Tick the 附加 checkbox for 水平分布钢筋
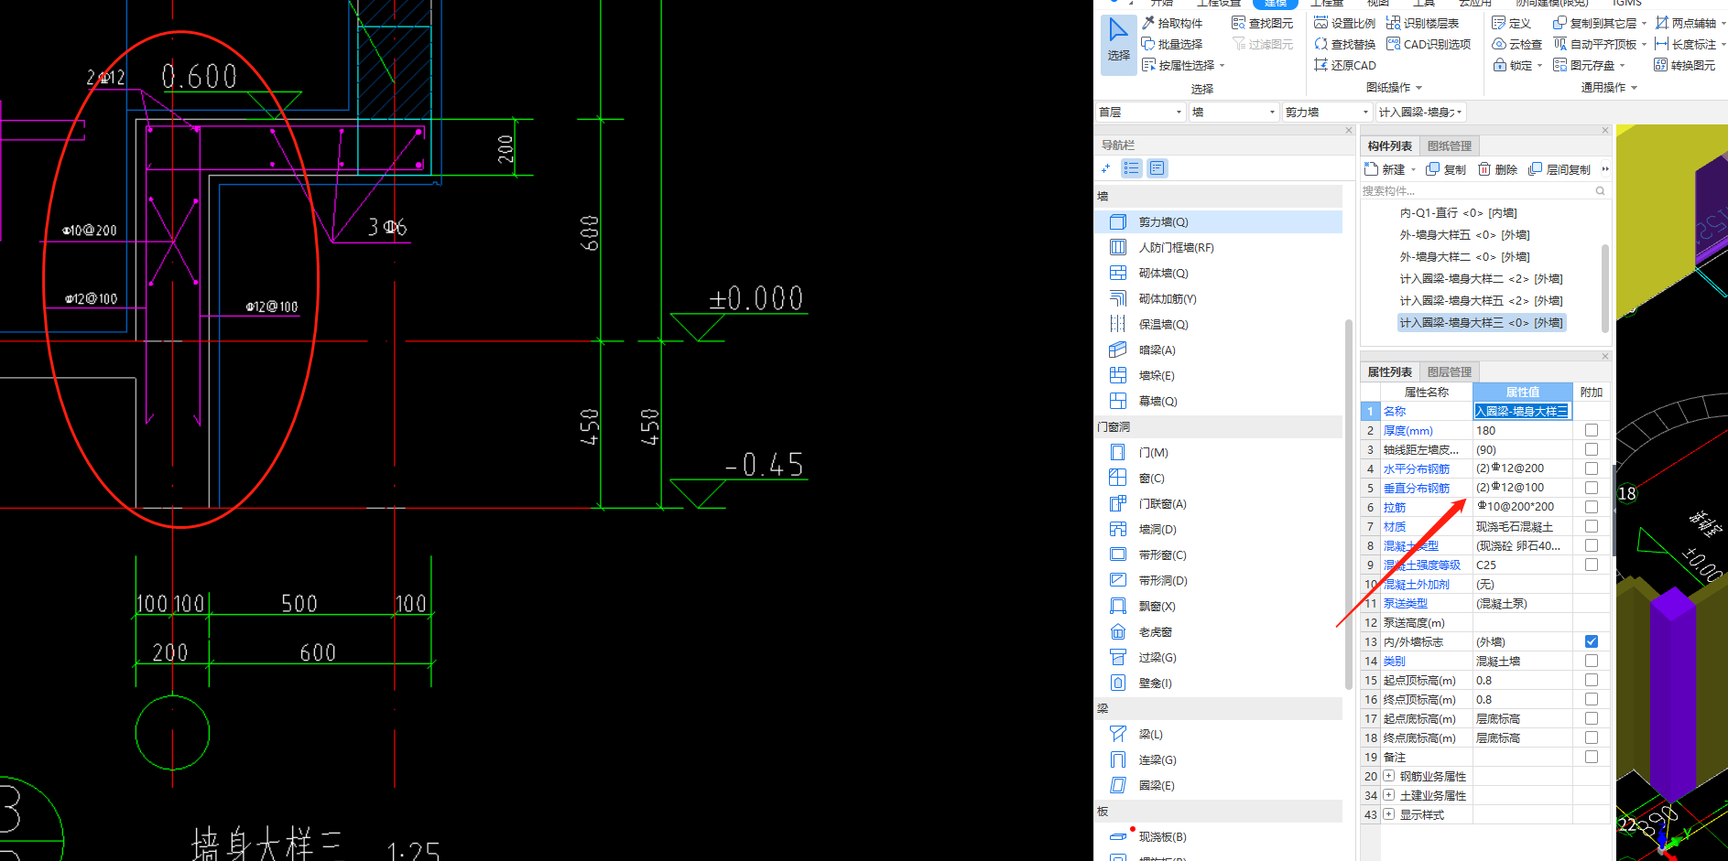1728x861 pixels. pos(1592,468)
